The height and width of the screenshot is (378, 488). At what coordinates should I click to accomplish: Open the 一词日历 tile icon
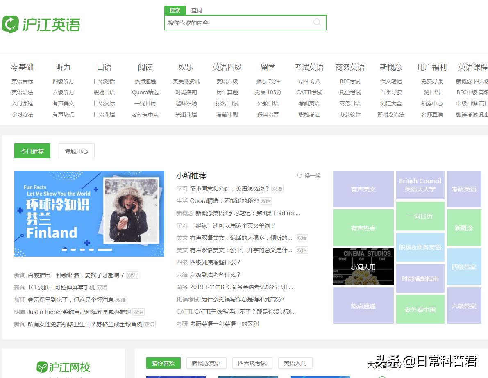point(420,216)
